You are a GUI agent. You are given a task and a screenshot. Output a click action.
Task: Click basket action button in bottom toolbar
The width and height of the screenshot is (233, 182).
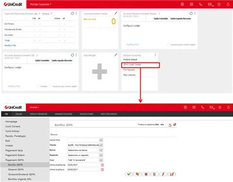(x=146, y=174)
